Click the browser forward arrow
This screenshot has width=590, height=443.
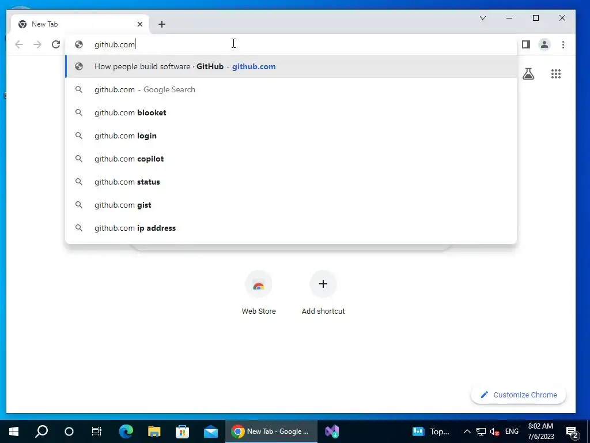point(37,44)
